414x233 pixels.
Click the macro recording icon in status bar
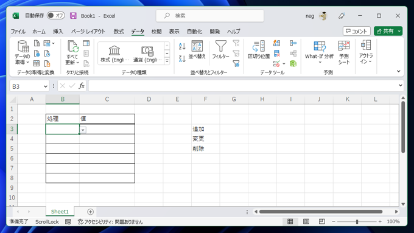tap(68, 221)
